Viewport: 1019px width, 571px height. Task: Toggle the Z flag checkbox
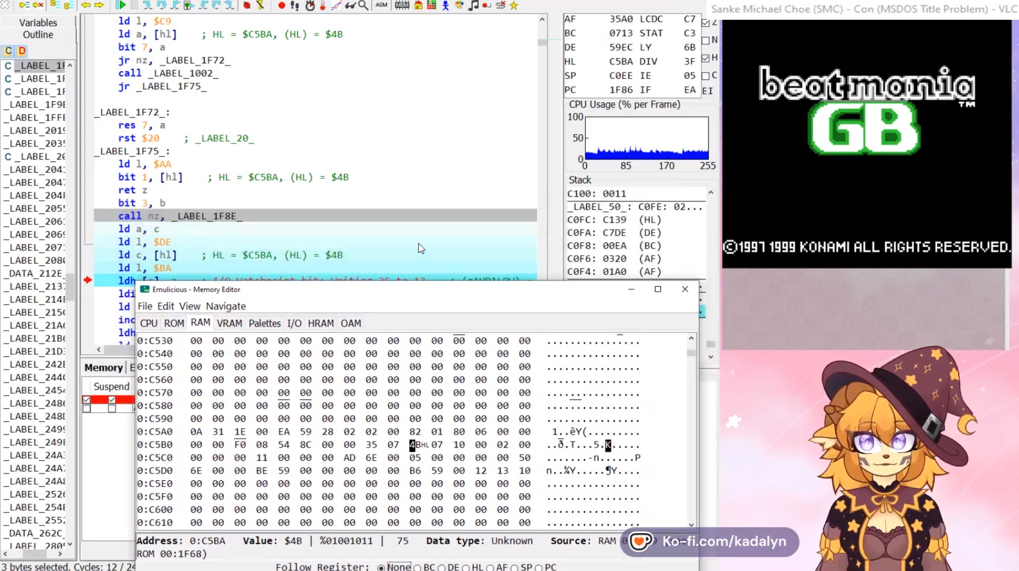pos(706,23)
